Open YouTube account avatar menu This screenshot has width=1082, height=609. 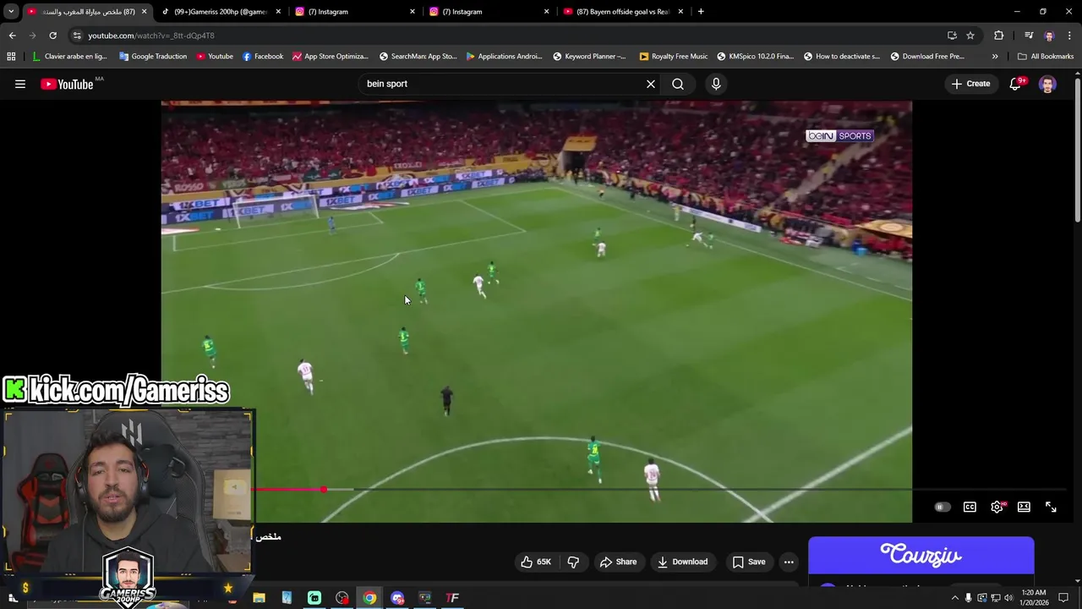(1047, 84)
